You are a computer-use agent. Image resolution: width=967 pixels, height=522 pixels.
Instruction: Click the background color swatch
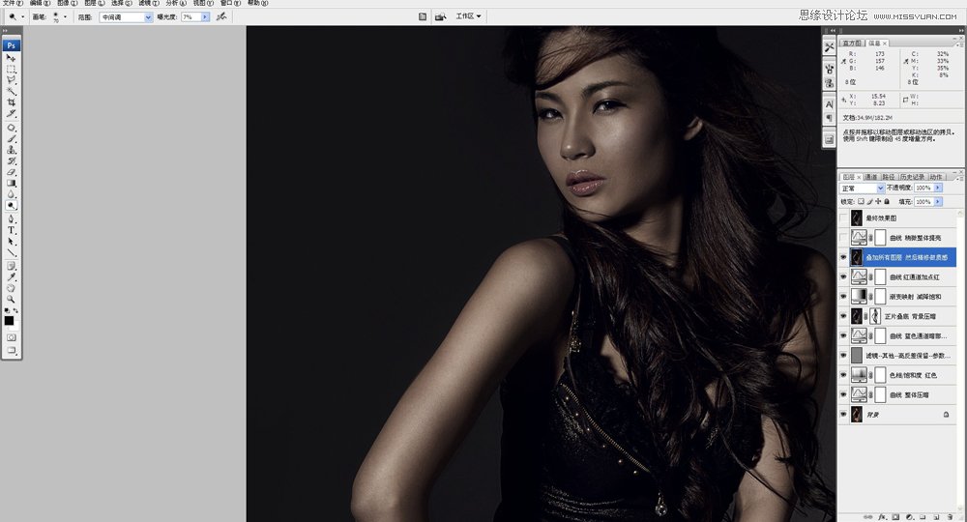click(x=15, y=326)
